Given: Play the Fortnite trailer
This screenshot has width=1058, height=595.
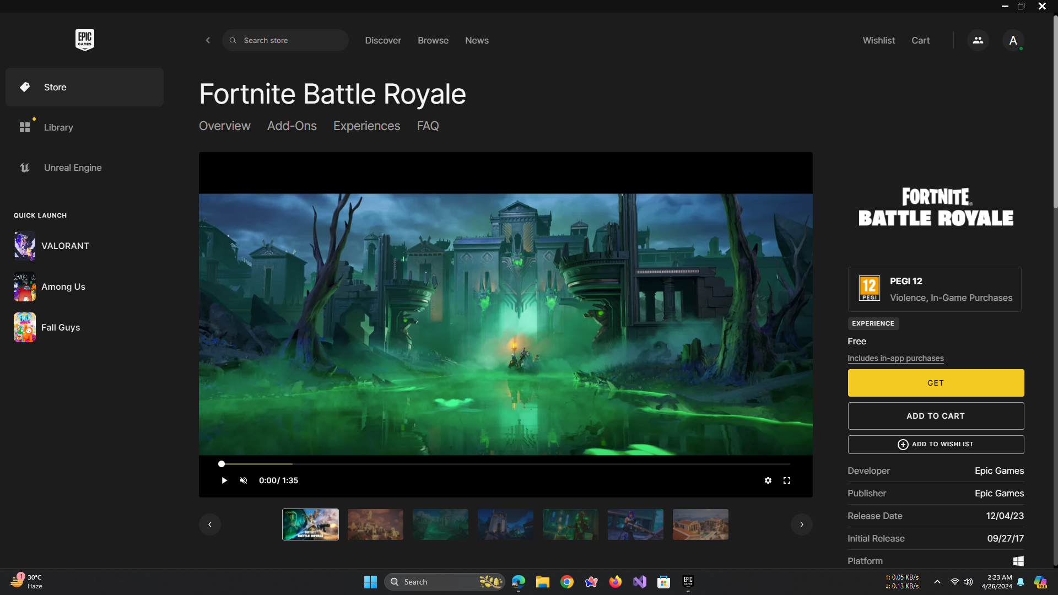Looking at the screenshot, I should [x=224, y=480].
